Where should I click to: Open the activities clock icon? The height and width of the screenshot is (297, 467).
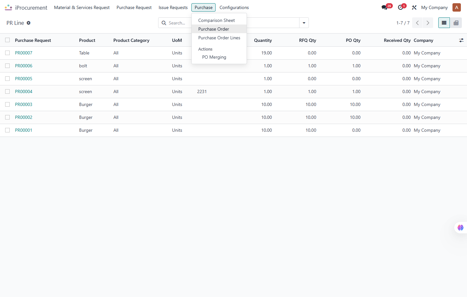(401, 7)
